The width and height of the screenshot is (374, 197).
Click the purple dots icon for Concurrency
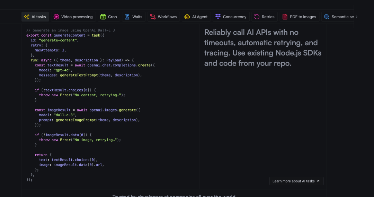click(218, 17)
